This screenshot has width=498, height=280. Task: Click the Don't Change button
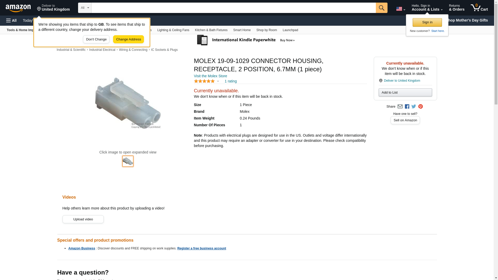(96, 39)
